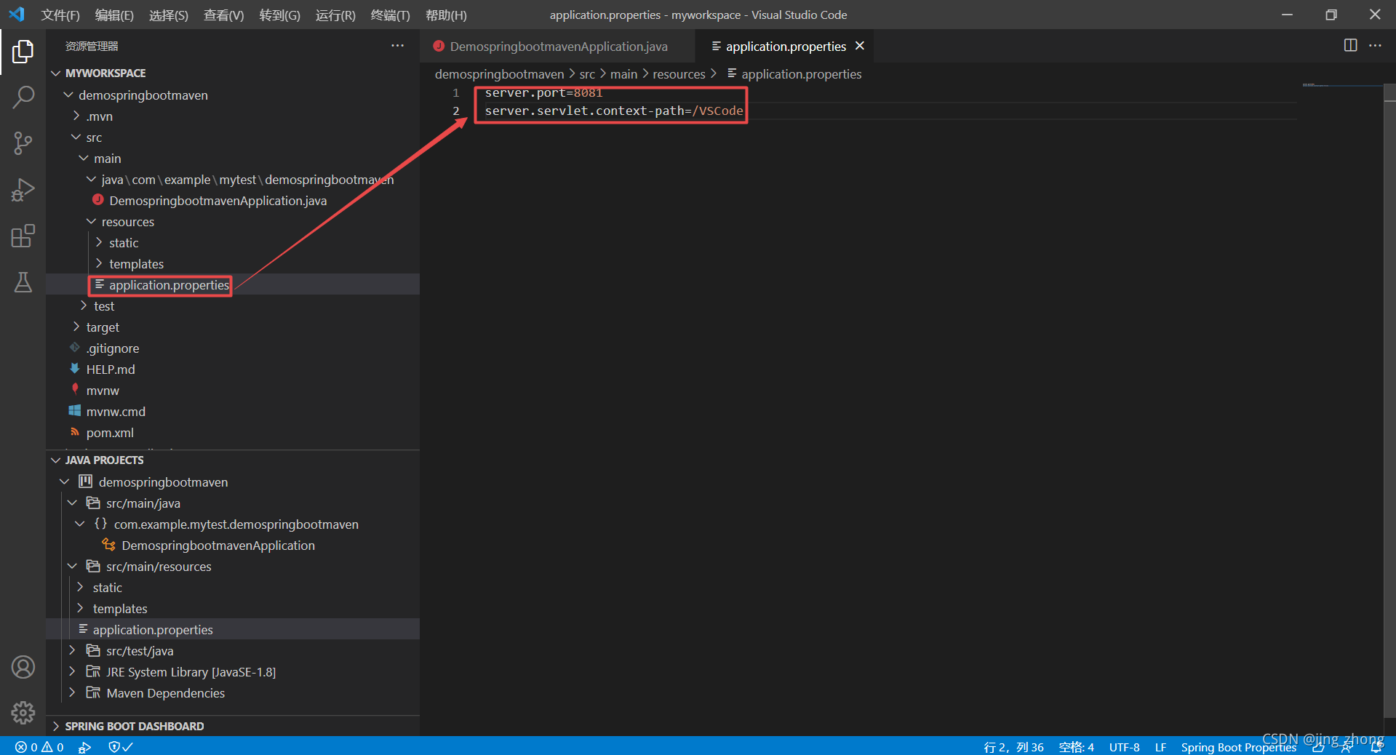Open the Run and Debug view
The image size is (1396, 755).
click(x=23, y=190)
